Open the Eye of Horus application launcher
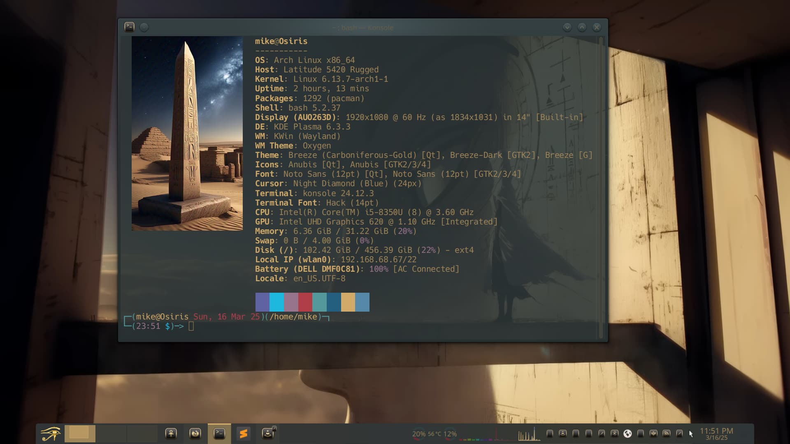This screenshot has width=790, height=444. (x=50, y=434)
